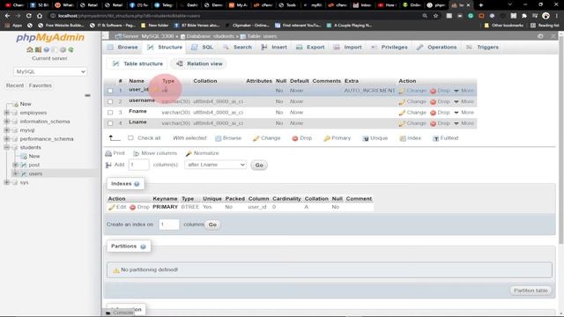Open a new browser tab with plus button

pyautogui.click(x=481, y=5)
